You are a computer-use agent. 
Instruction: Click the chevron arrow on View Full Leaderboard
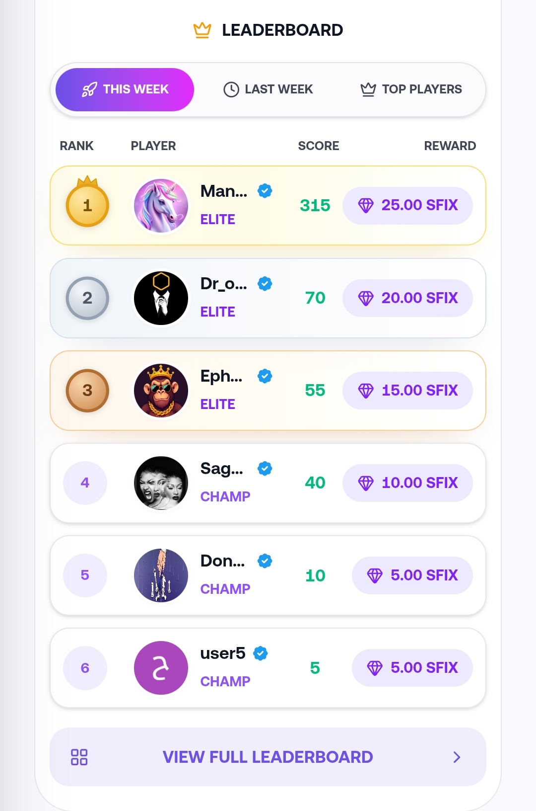457,757
